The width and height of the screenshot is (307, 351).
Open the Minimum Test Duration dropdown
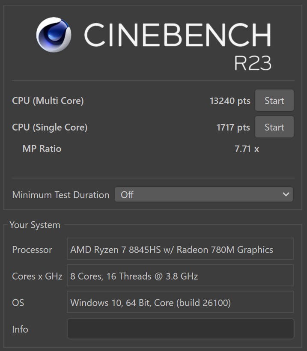[x=203, y=194]
